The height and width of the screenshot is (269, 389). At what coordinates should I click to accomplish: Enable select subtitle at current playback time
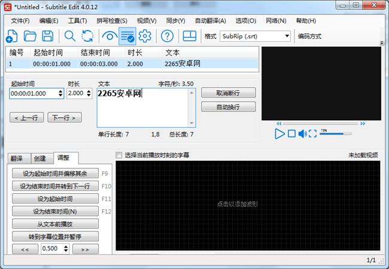(x=118, y=155)
